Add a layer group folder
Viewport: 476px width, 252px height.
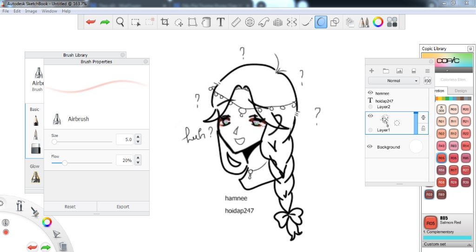click(x=386, y=71)
